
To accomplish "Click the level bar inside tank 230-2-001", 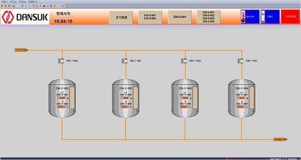I will (72, 98).
